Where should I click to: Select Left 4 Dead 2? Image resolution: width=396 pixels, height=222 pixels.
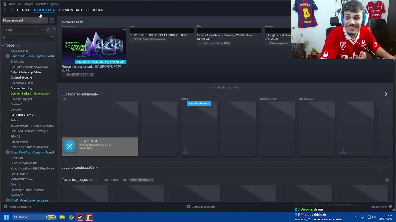[19, 174]
